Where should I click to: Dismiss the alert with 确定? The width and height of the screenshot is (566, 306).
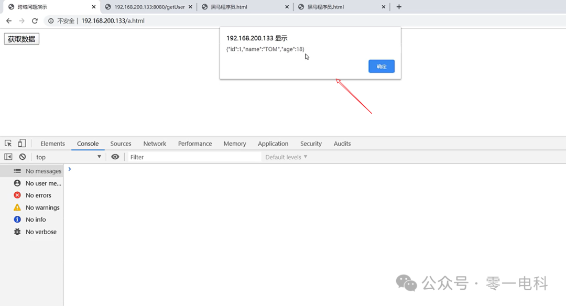(381, 66)
